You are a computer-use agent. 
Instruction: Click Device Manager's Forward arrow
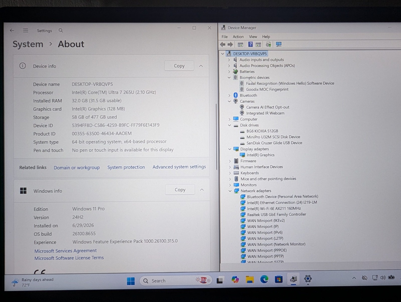(x=230, y=45)
